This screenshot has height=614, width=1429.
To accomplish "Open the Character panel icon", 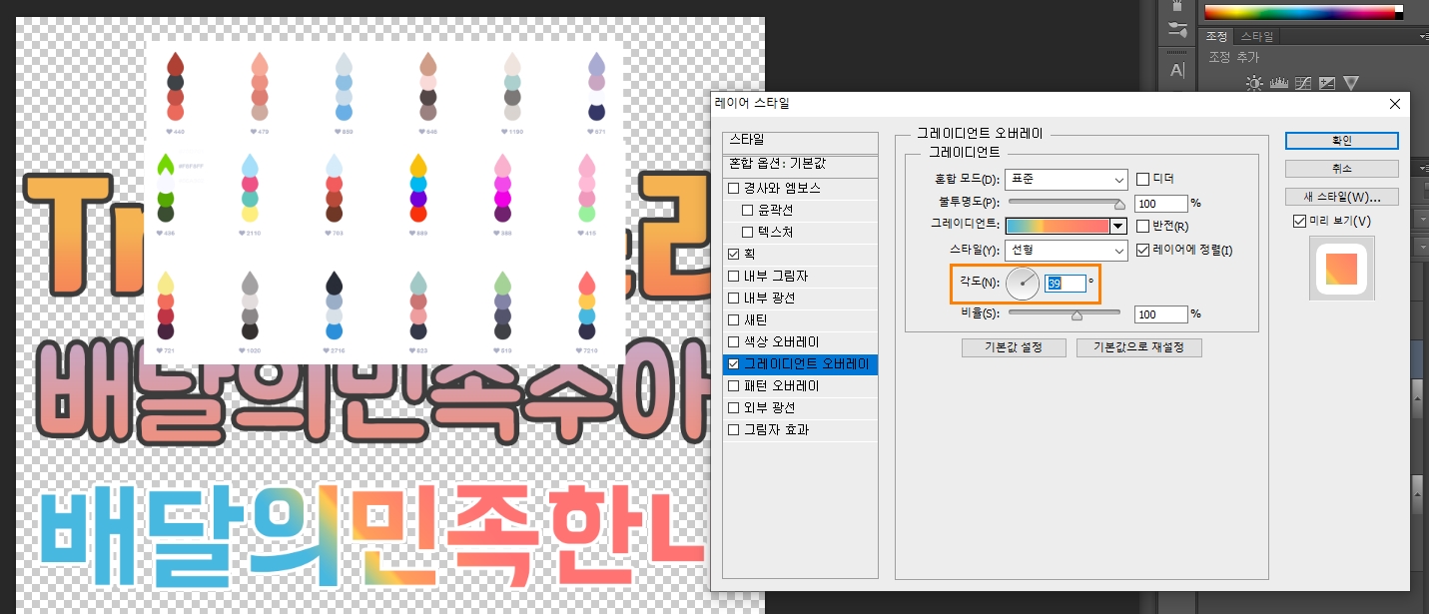I will coord(1176,70).
